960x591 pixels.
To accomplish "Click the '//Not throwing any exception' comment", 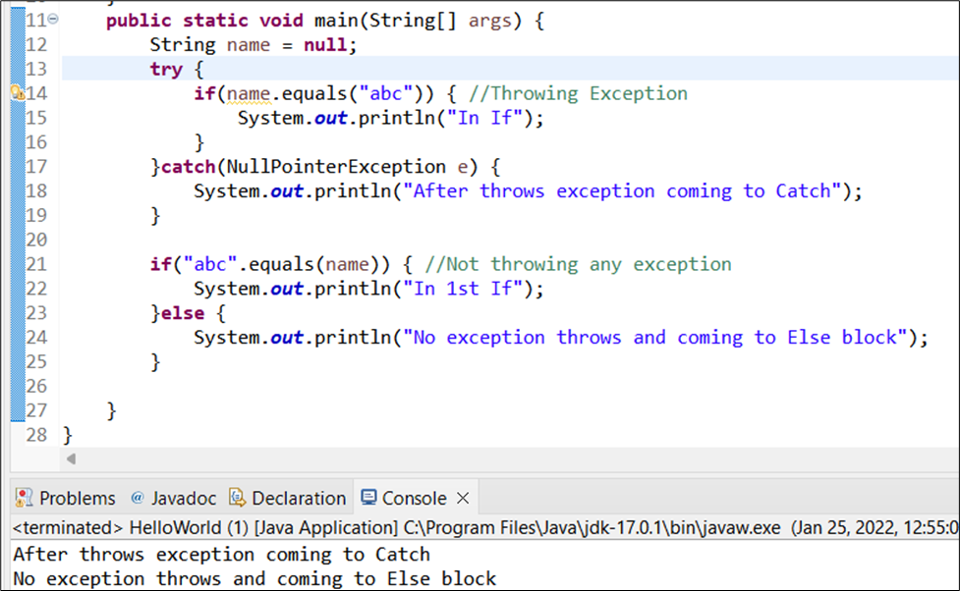I will 578,264.
